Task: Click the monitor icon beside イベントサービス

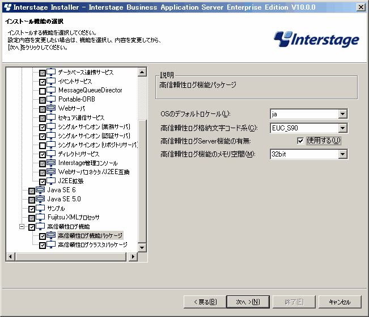Action: point(51,81)
